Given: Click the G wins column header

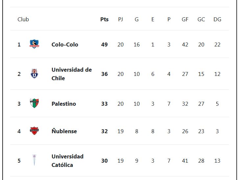Looking at the screenshot, I should click(137, 19).
